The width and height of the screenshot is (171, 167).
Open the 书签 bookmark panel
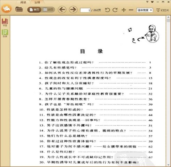point(5,23)
